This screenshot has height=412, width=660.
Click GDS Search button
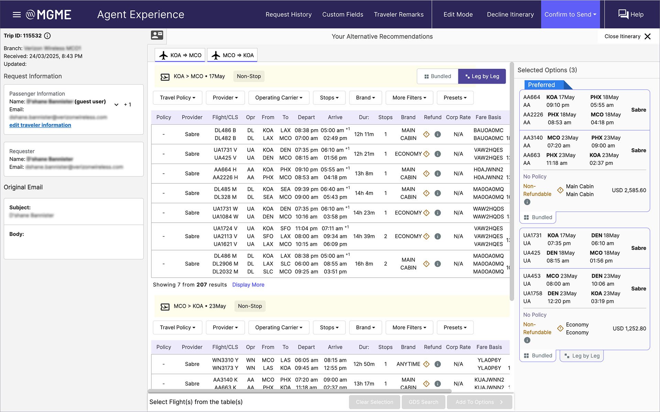tap(423, 402)
